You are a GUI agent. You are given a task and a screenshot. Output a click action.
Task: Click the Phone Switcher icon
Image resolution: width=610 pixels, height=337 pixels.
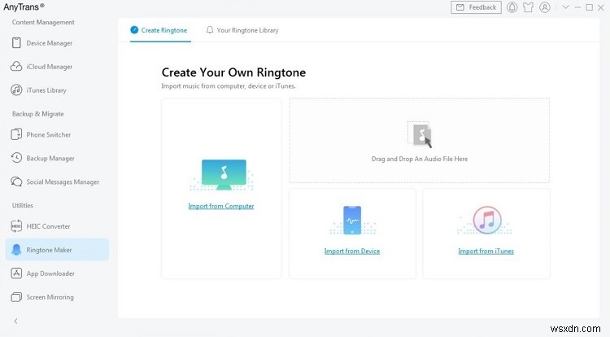coord(16,134)
